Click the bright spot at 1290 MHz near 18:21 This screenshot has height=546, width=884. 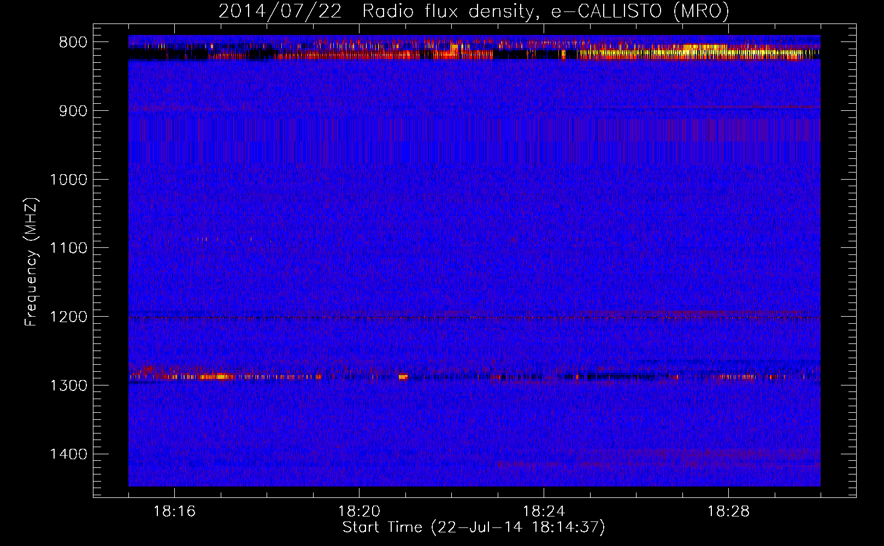click(x=403, y=377)
